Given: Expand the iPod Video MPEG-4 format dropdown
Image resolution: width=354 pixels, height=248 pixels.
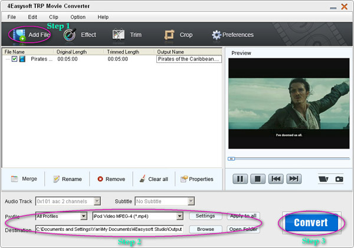Looking at the screenshot, I should pyautogui.click(x=180, y=216).
